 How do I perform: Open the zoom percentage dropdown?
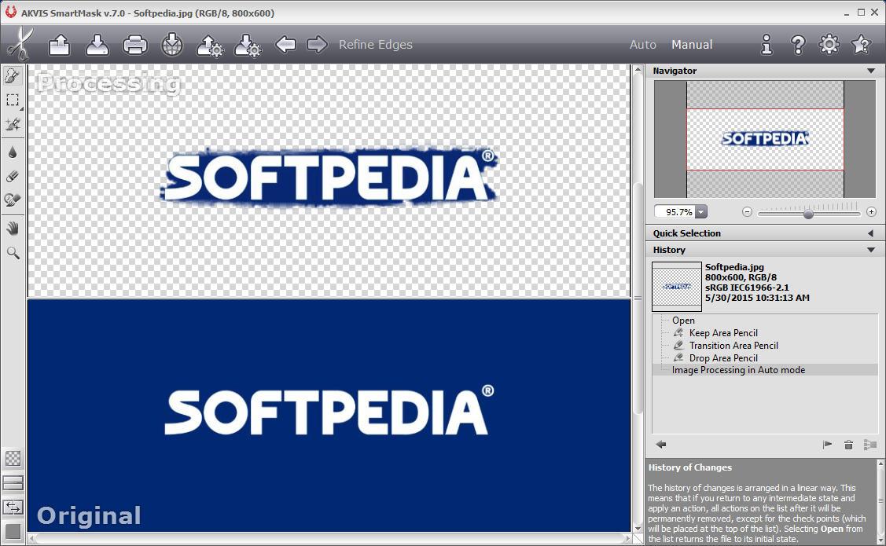pyautogui.click(x=700, y=212)
